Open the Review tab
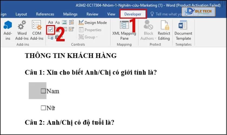 (x=92, y=14)
